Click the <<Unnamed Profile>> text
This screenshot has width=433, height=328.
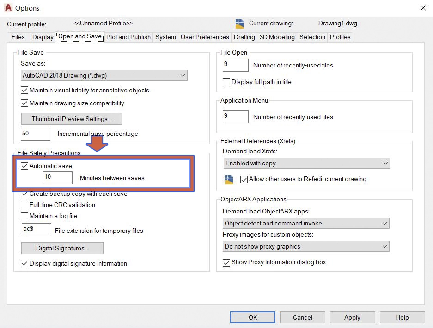pos(103,24)
